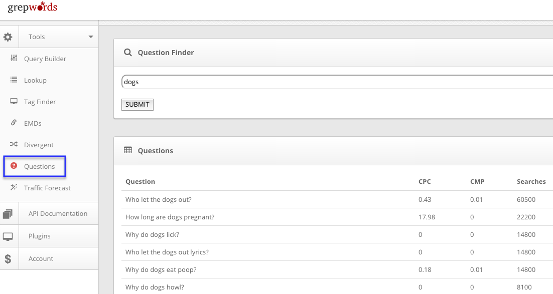Collapse the Tools menu caret arrow
The width and height of the screenshot is (553, 294).
coord(91,37)
